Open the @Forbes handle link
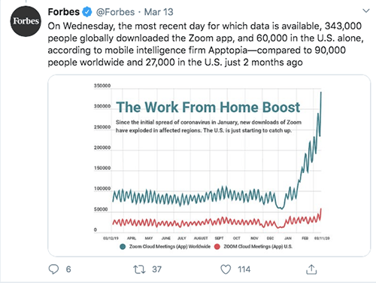 (115, 12)
